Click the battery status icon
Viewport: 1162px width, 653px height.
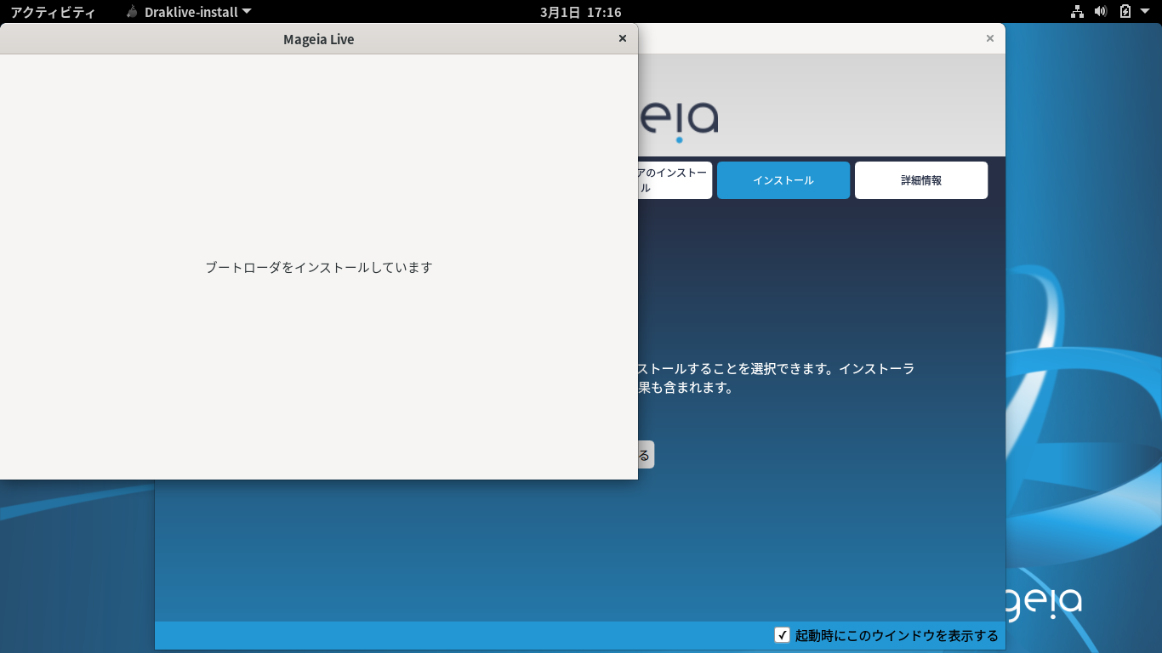click(x=1125, y=12)
